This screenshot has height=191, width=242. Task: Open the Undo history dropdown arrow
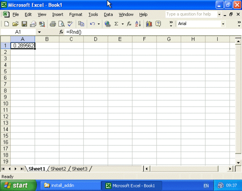tap(99, 24)
